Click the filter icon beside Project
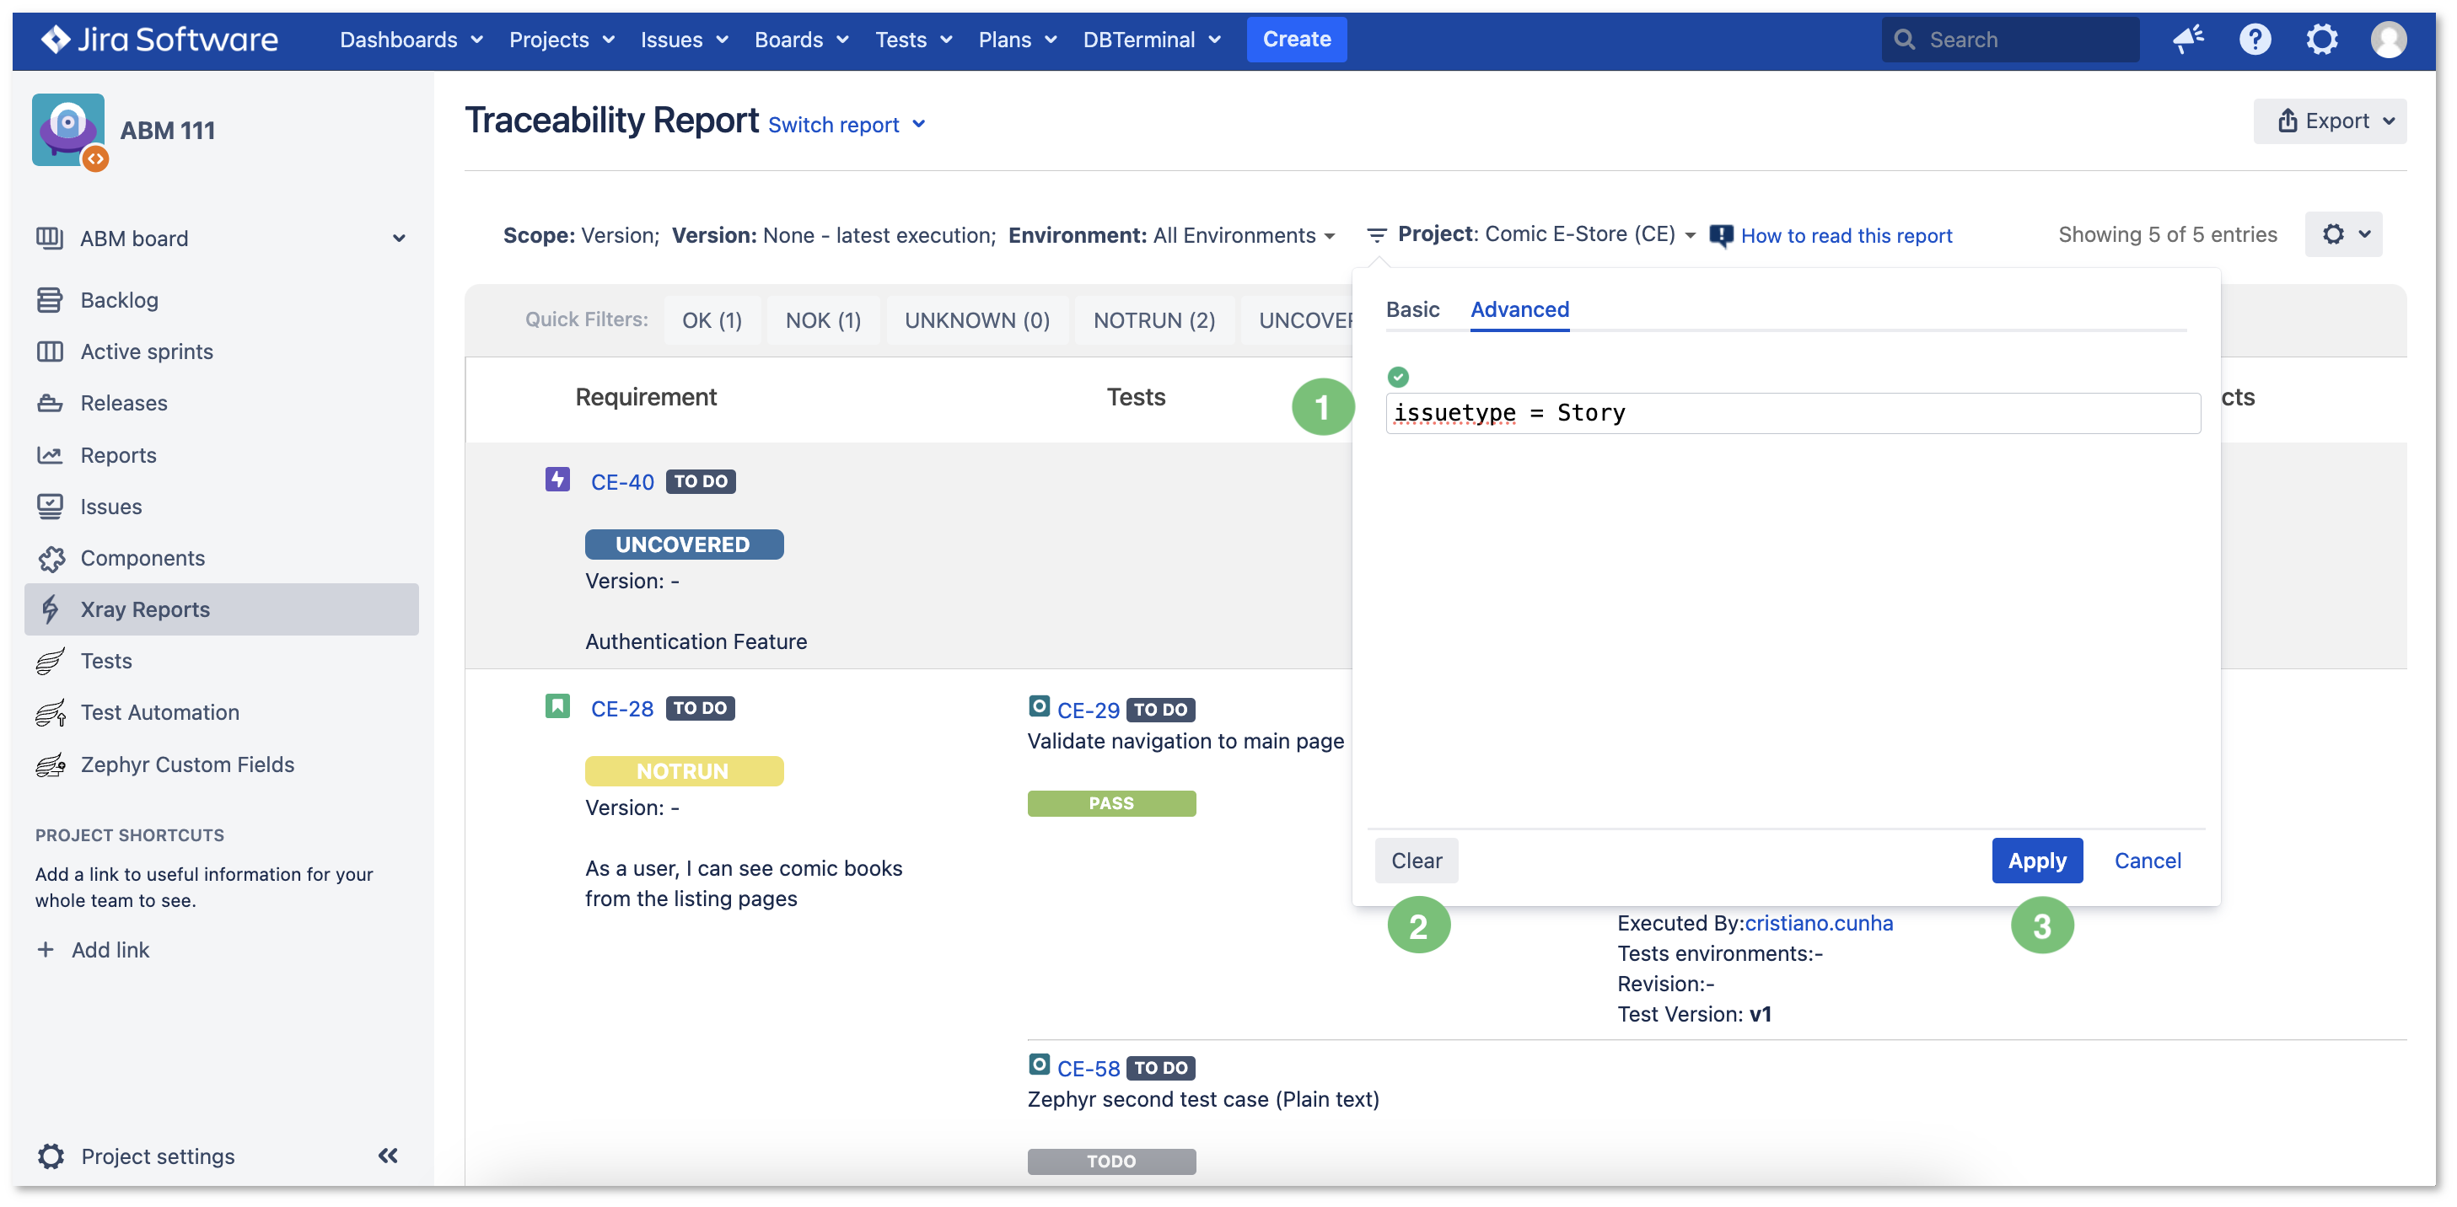2457x1207 pixels. [x=1375, y=234]
